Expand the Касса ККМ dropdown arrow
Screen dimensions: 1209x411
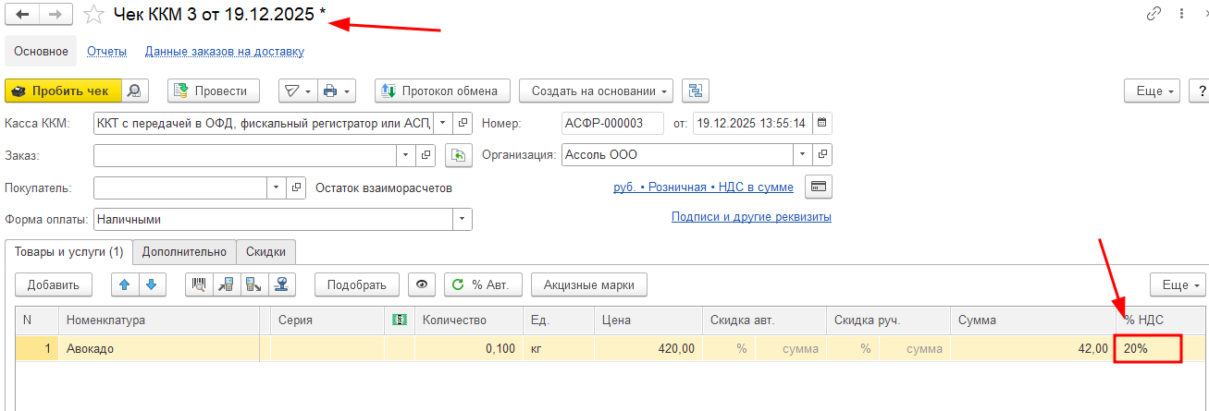tap(442, 122)
